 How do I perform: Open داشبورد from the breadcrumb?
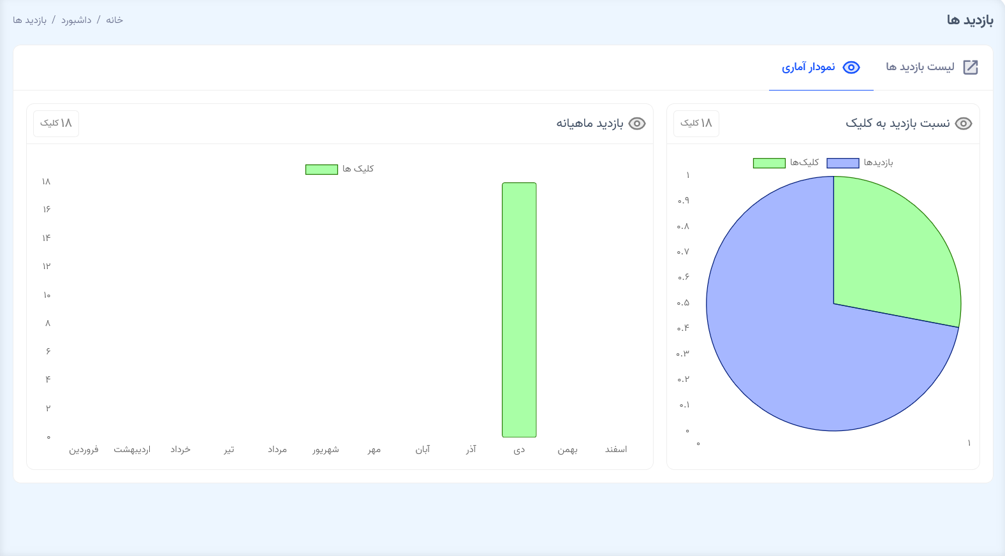[x=77, y=20]
